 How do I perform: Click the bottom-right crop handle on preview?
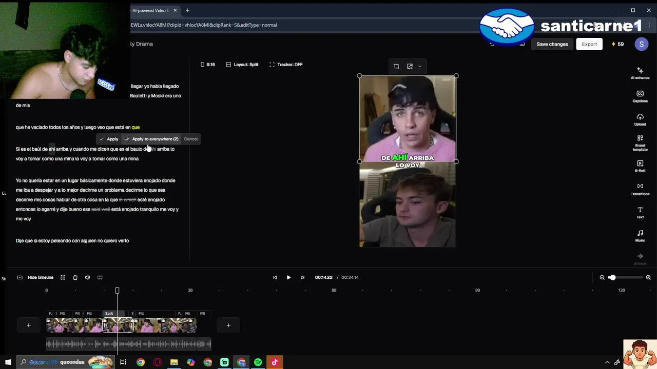[456, 161]
